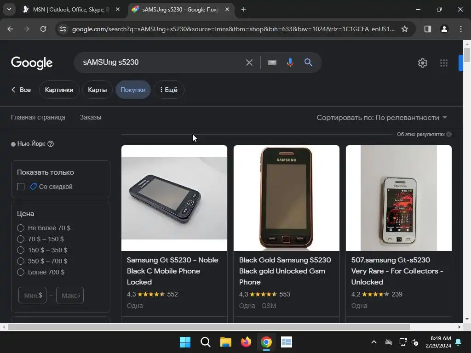Select price filter 350 $ – 700 $
This screenshot has width=471, height=353.
(x=21, y=261)
